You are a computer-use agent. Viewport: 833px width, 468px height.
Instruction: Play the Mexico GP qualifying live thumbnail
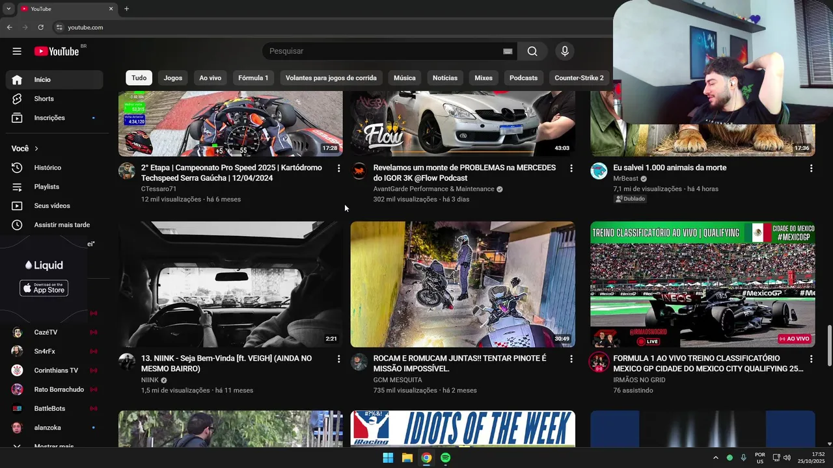tap(703, 284)
